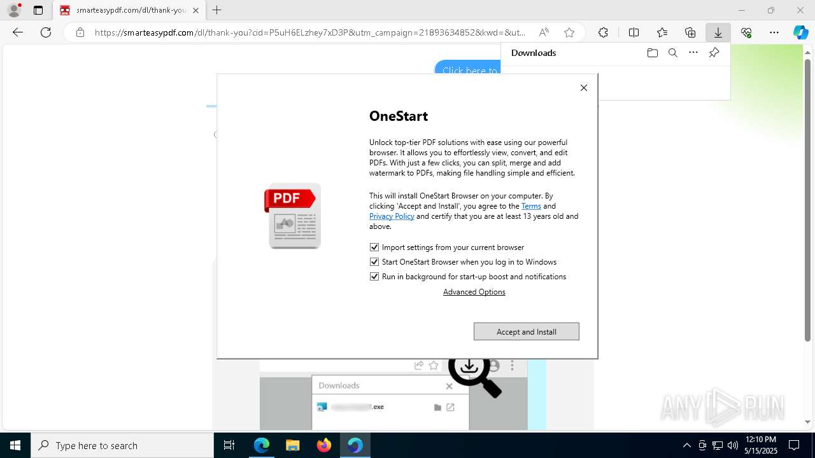The height and width of the screenshot is (458, 815).
Task: Open Browser essentials heart icon
Action: [x=746, y=32]
